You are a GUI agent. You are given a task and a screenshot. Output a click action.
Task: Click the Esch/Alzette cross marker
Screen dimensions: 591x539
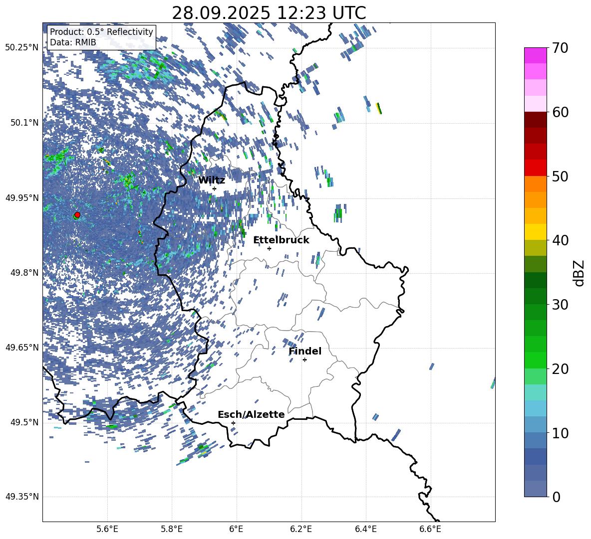tap(233, 423)
